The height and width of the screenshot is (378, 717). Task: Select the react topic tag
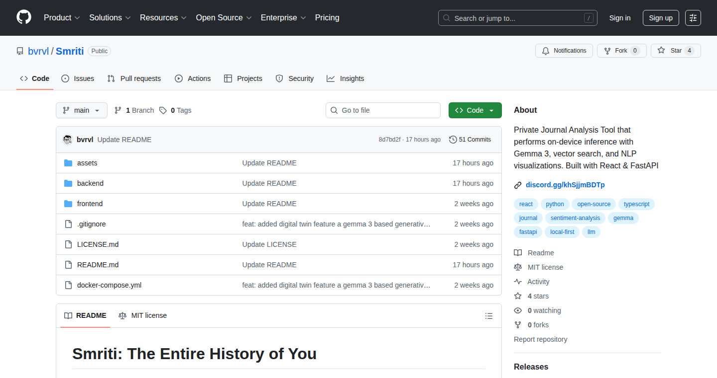point(526,204)
